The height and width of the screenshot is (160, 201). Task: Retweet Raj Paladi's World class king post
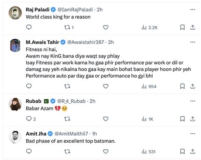point(69,28)
